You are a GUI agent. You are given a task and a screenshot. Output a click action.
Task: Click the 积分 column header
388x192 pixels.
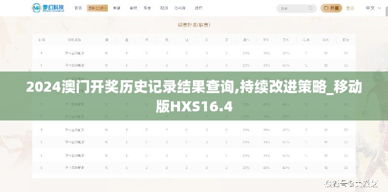pyautogui.click(x=346, y=40)
